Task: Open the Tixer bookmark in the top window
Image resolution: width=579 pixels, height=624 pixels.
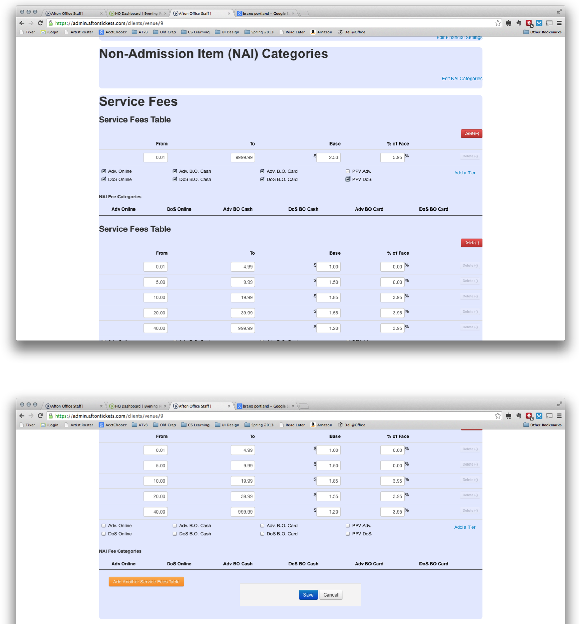Action: [x=27, y=32]
